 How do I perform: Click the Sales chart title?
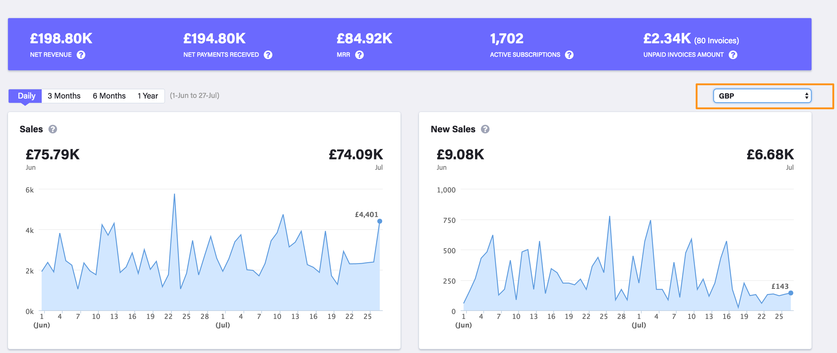(x=31, y=129)
